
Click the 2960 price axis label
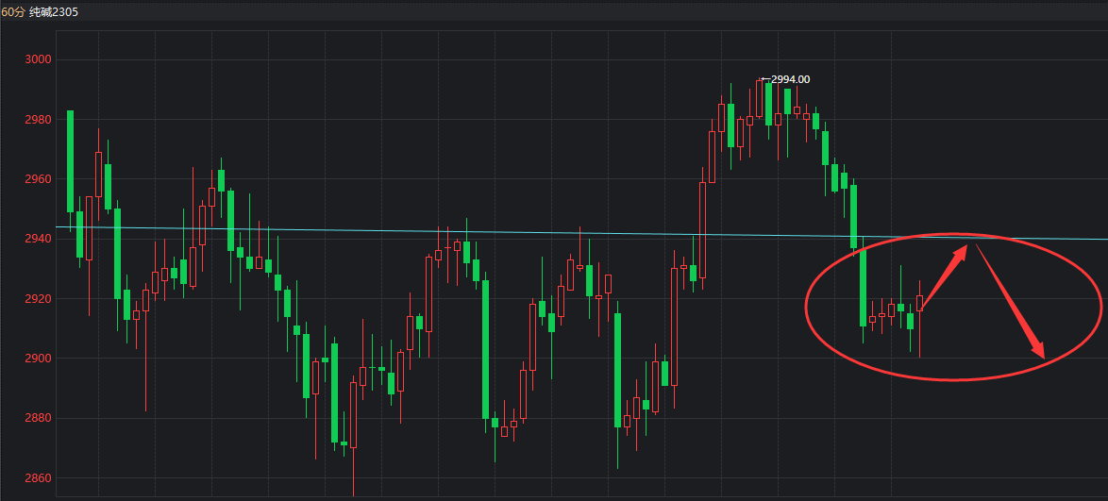(38, 179)
